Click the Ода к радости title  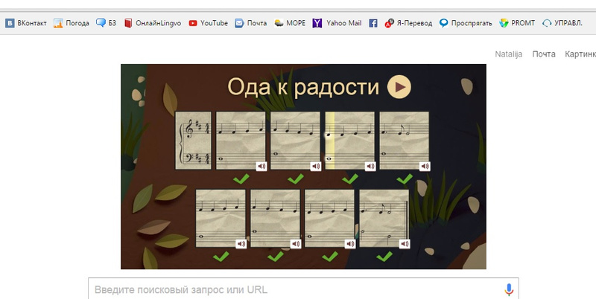303,87
